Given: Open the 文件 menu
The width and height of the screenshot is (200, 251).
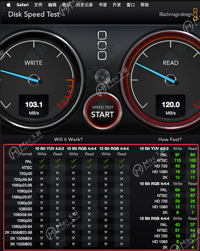Looking at the screenshot, I should click(x=38, y=5).
